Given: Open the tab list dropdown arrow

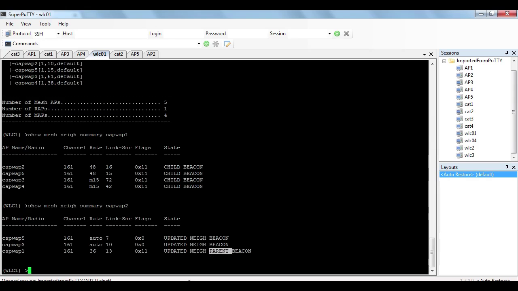Looking at the screenshot, I should point(425,54).
